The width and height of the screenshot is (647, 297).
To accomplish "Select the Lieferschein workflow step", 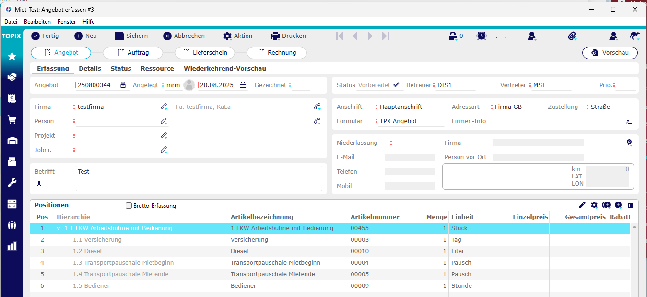I will click(205, 53).
